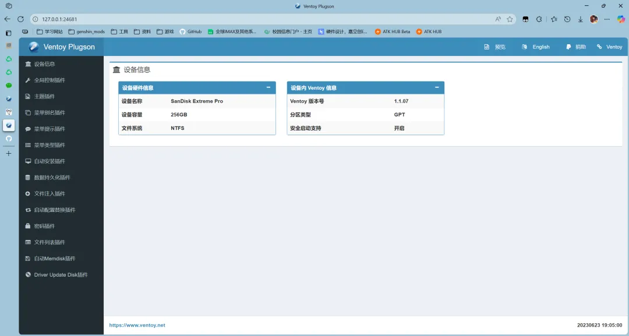Add a new tab with the plus icon
Screen dimensions: 629x336
(9, 154)
